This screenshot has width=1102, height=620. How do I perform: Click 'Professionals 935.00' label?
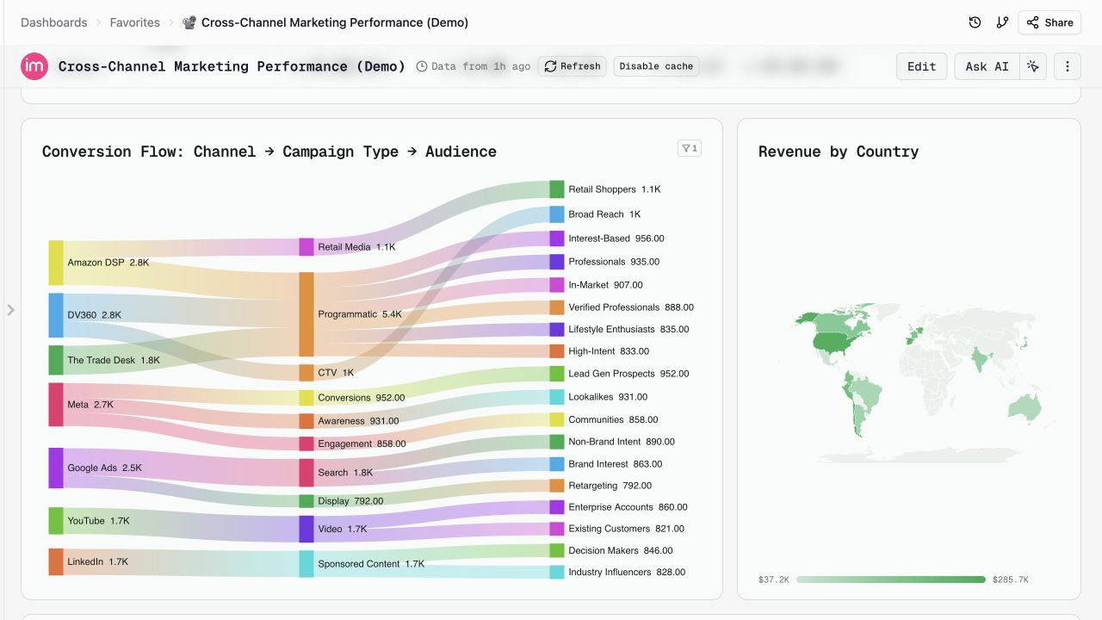coord(614,262)
